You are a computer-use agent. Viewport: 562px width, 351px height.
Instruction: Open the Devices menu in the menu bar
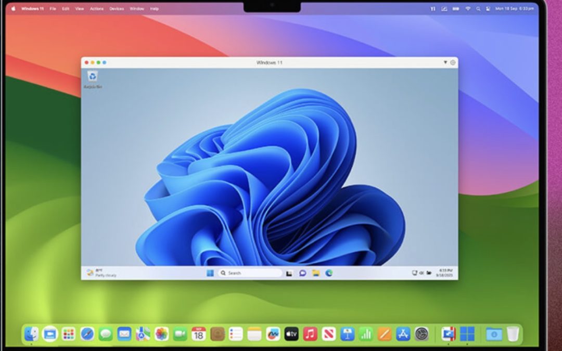[x=117, y=8]
